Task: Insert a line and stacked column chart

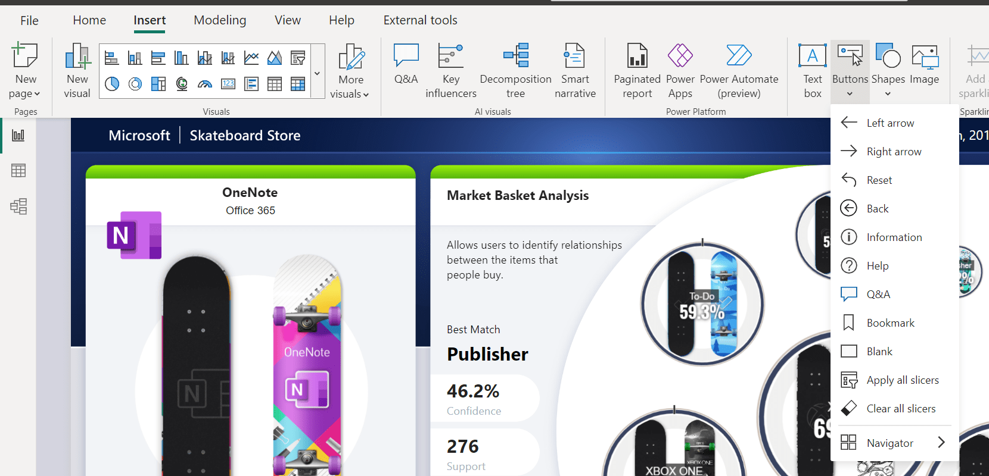Action: coord(228,58)
